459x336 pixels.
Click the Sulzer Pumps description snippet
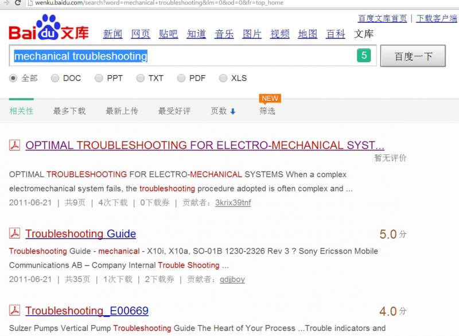197,328
